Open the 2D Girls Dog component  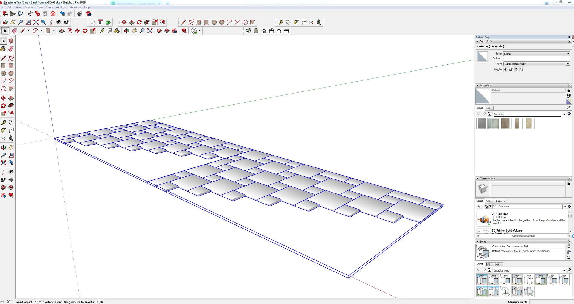tap(483, 219)
